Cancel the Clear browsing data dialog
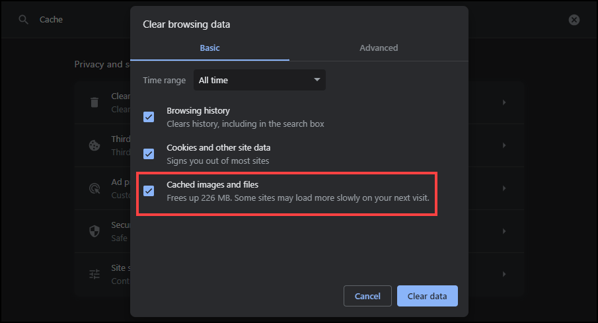This screenshot has height=323, width=598. click(367, 296)
